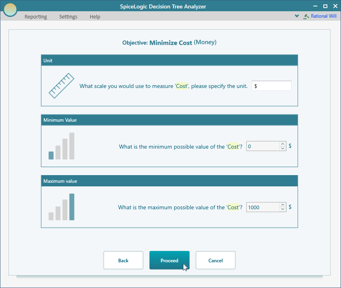Focus the maximum possible value input field
The width and height of the screenshot is (341, 288).
click(x=263, y=207)
